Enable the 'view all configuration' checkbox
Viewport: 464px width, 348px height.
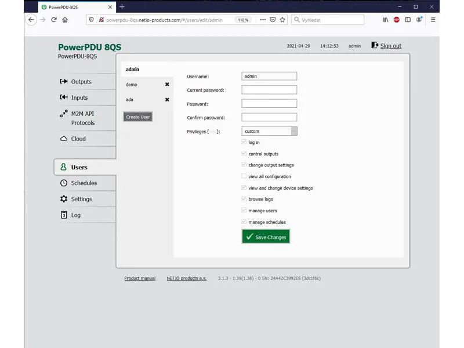click(244, 176)
